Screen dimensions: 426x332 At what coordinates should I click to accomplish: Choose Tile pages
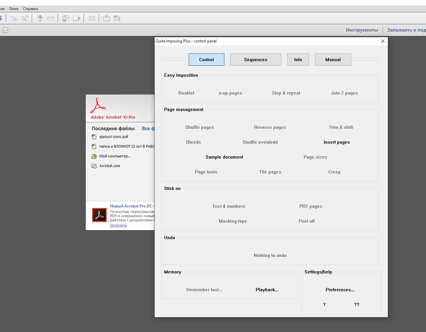click(x=270, y=172)
